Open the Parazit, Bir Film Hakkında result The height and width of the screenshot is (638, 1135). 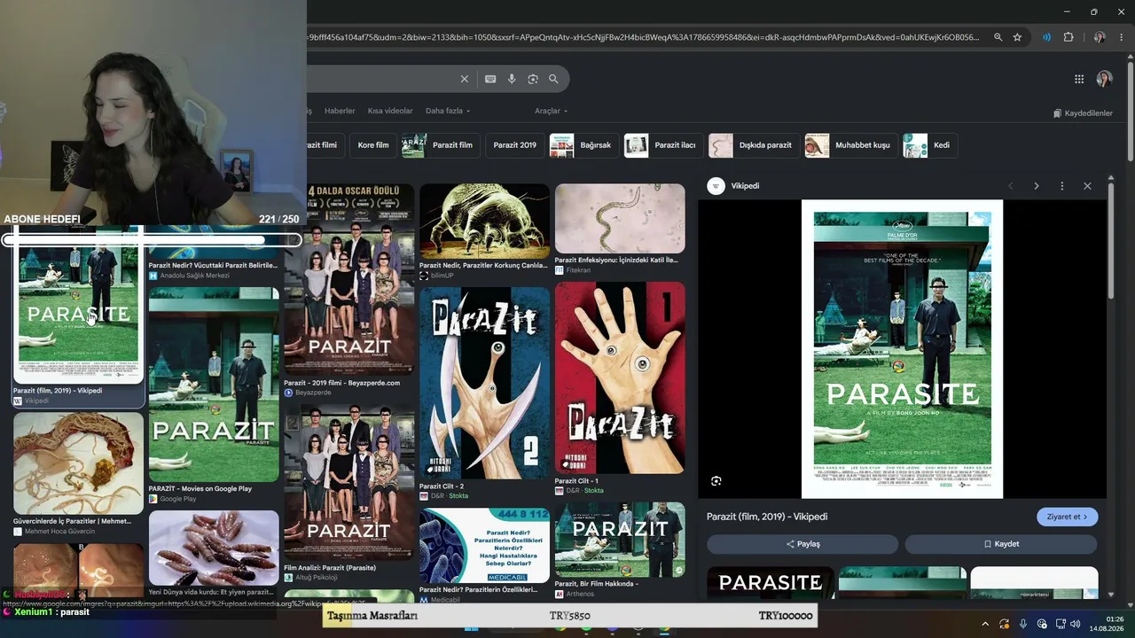click(620, 540)
